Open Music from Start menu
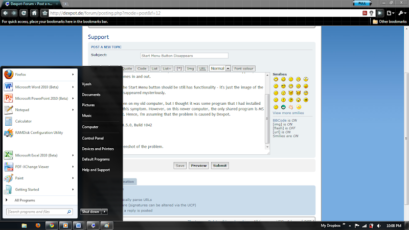 [86, 116]
